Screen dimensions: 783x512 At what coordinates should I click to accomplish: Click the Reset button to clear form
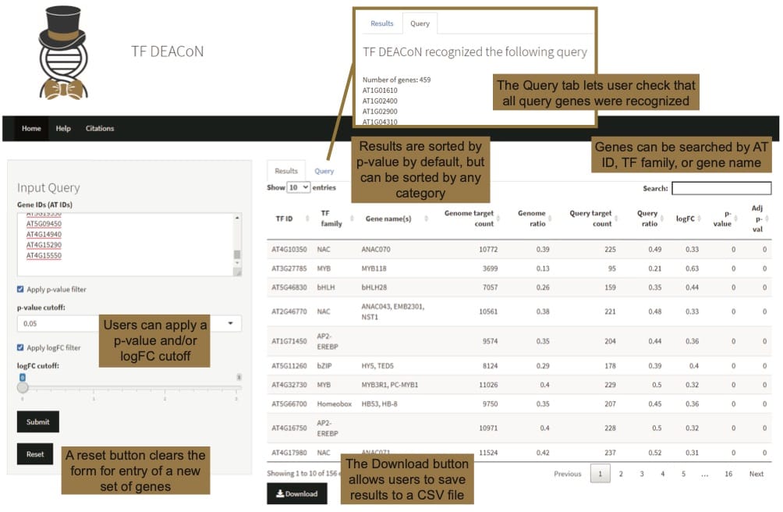coord(35,453)
